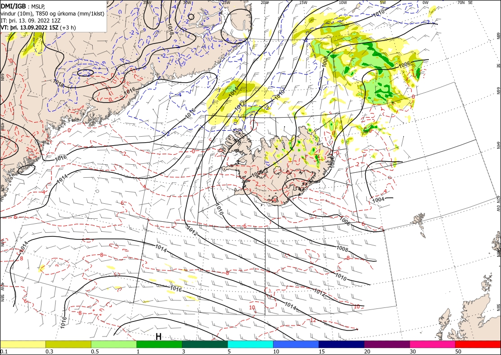Select the pink 30–50 legend swatch

point(433,344)
